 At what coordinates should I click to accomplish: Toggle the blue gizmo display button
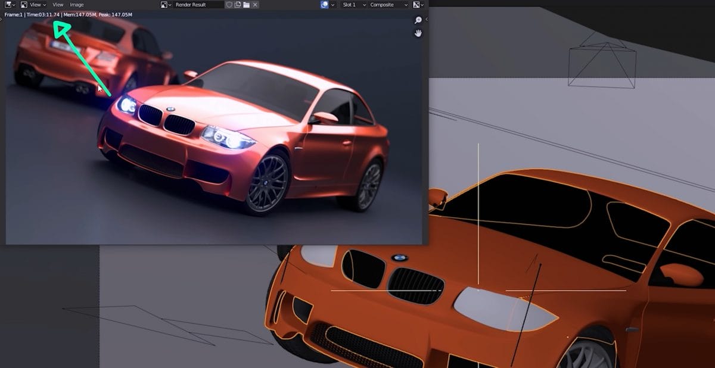325,5
